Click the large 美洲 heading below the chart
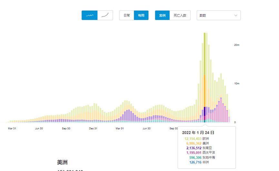The image size is (279, 171). [62, 162]
